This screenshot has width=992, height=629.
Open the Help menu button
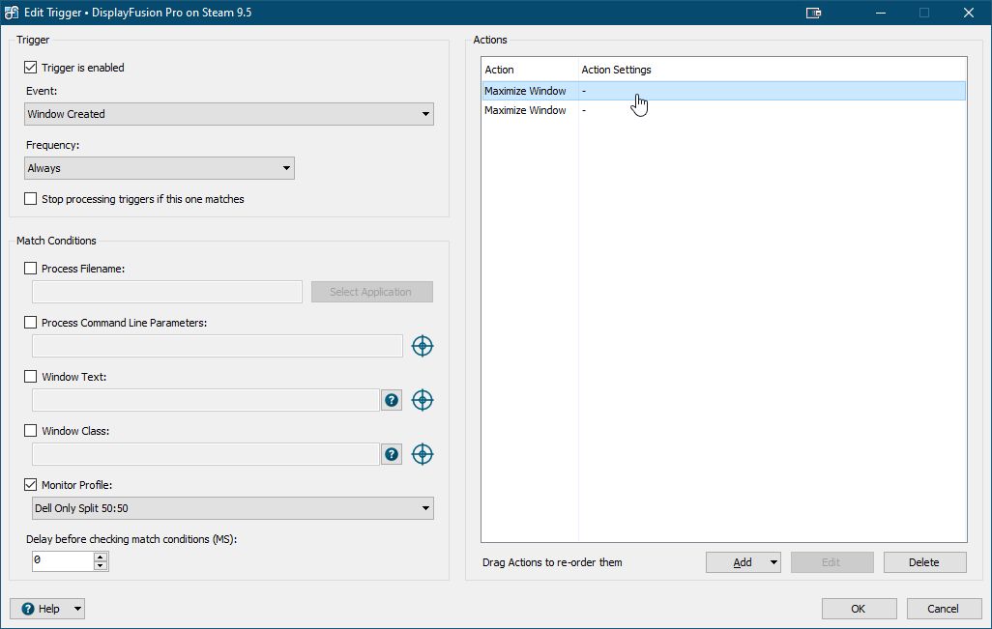pyautogui.click(x=47, y=609)
